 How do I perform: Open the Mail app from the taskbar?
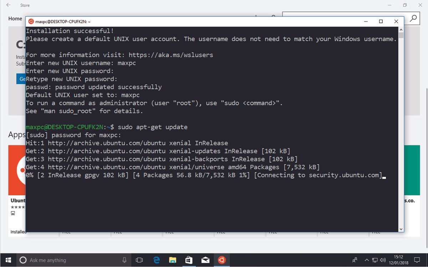tap(205, 260)
